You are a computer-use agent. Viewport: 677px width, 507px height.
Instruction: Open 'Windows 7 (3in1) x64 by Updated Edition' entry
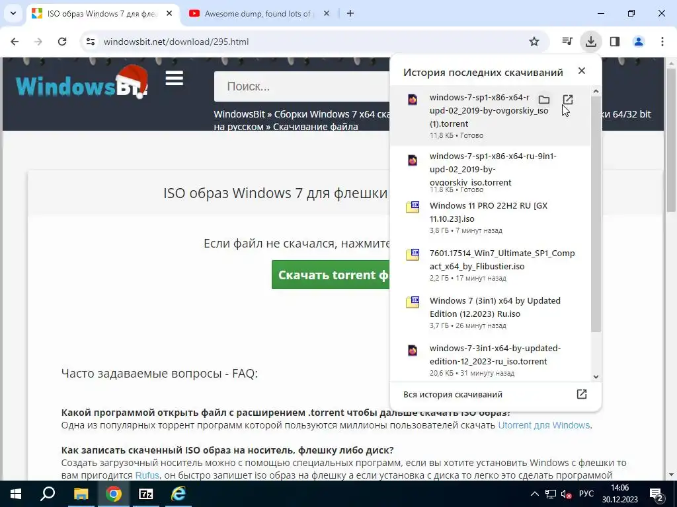(x=490, y=312)
